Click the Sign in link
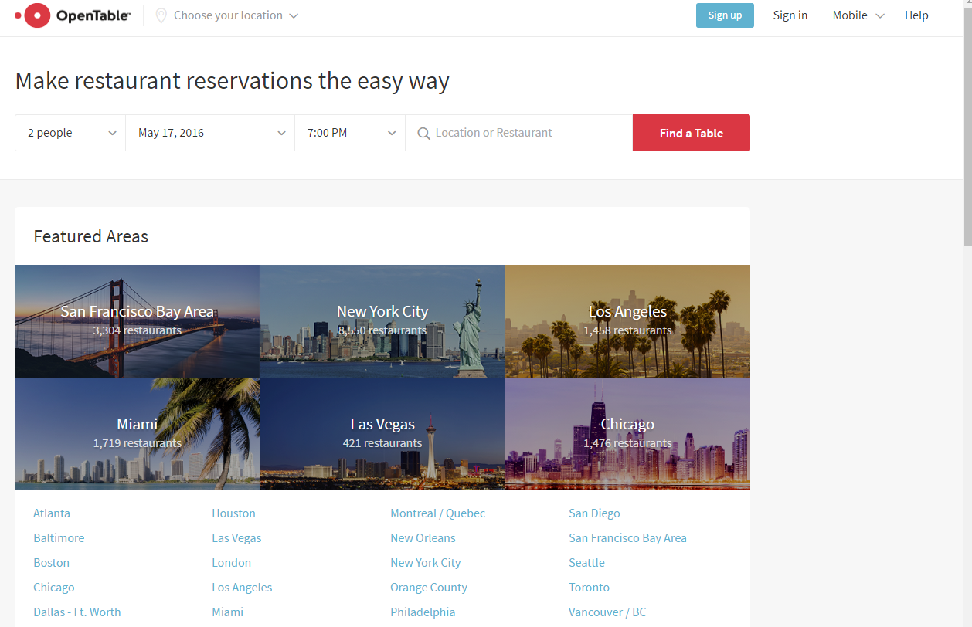This screenshot has width=972, height=627. [x=790, y=15]
